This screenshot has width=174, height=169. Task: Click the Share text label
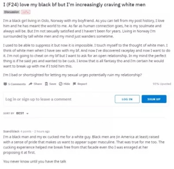pyautogui.click(x=38, y=84)
